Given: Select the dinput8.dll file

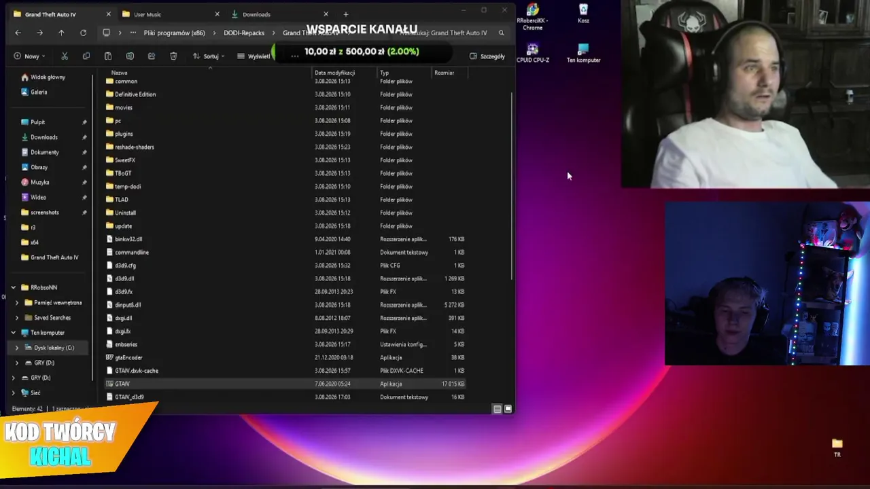Looking at the screenshot, I should pyautogui.click(x=128, y=305).
